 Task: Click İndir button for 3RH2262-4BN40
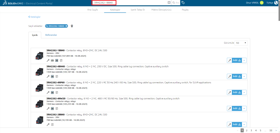coord(237,76)
